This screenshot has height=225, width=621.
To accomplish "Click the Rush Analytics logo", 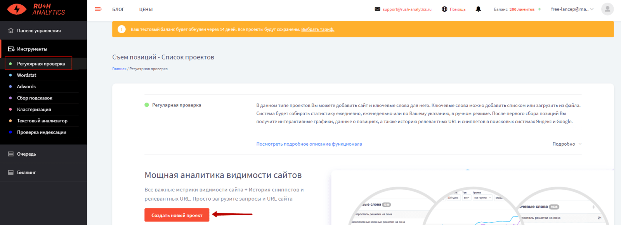I will click(36, 9).
